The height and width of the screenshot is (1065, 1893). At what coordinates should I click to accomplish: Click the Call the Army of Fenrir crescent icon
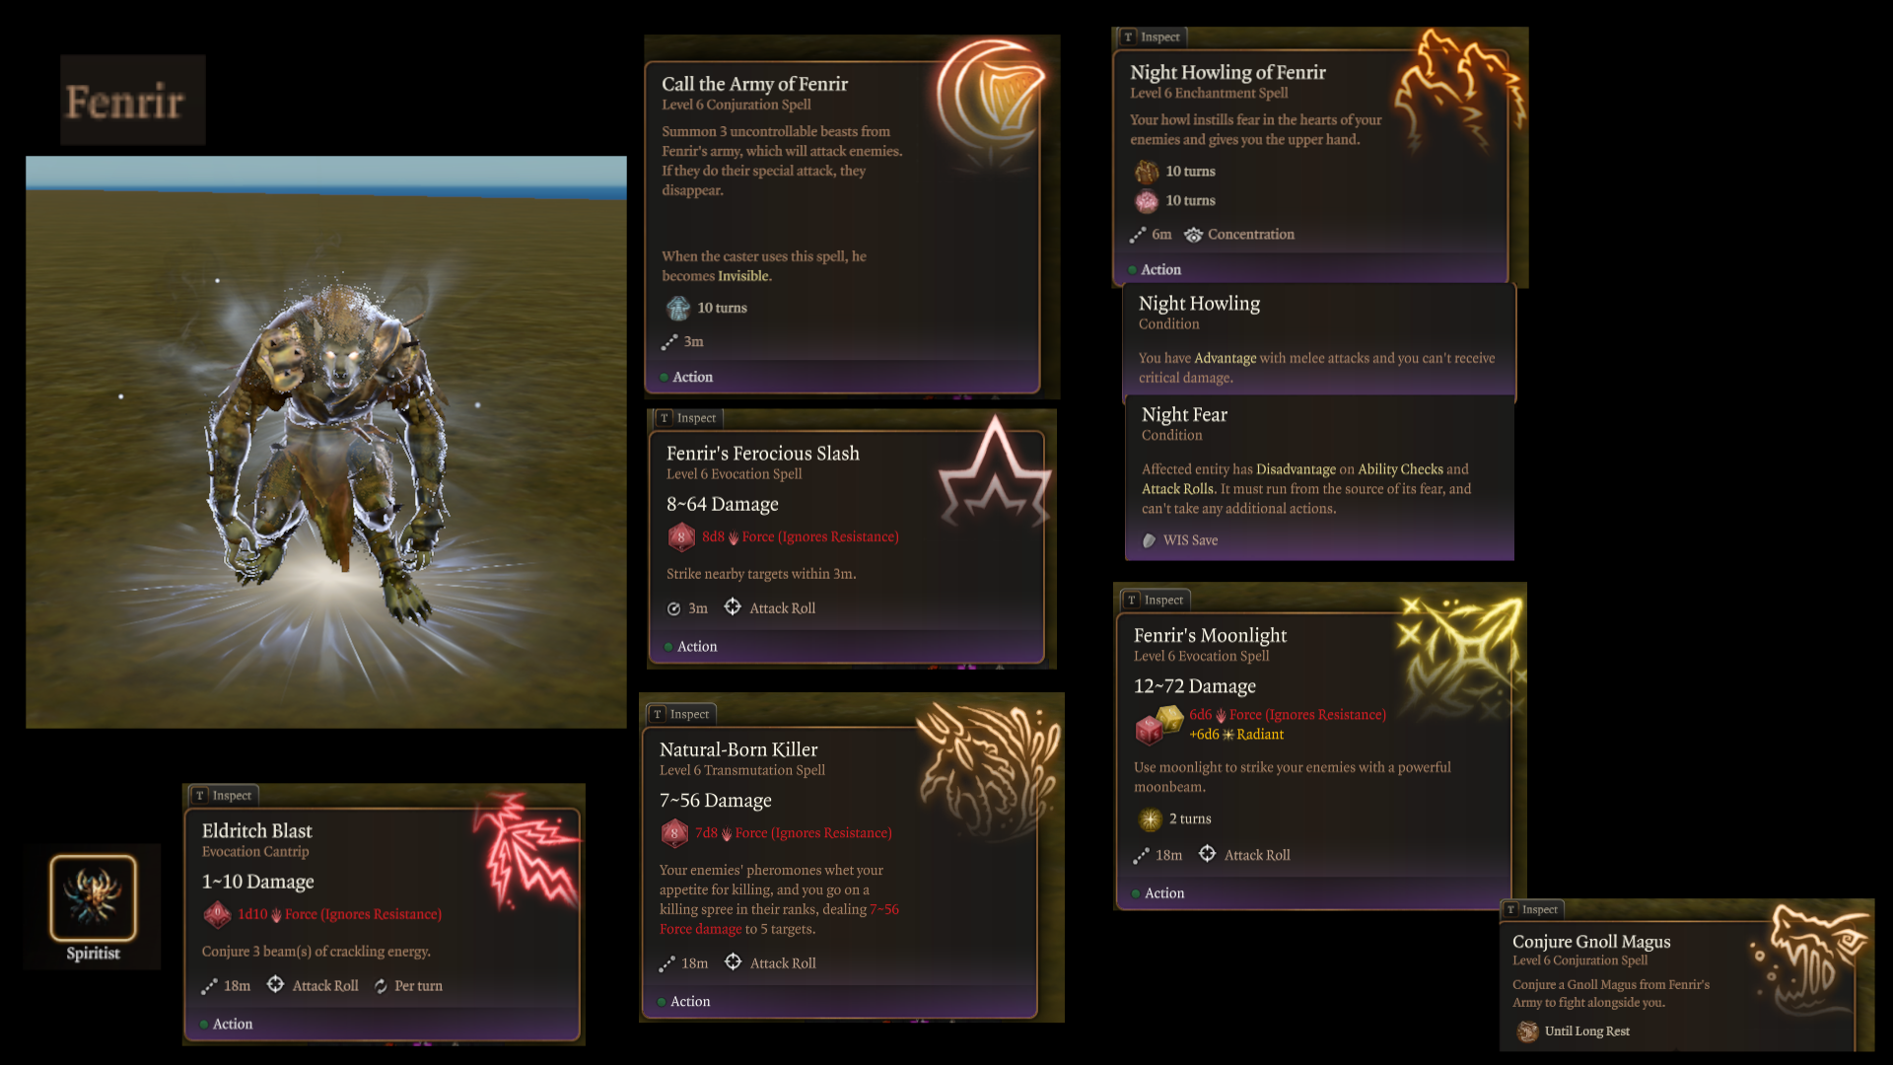pos(990,97)
